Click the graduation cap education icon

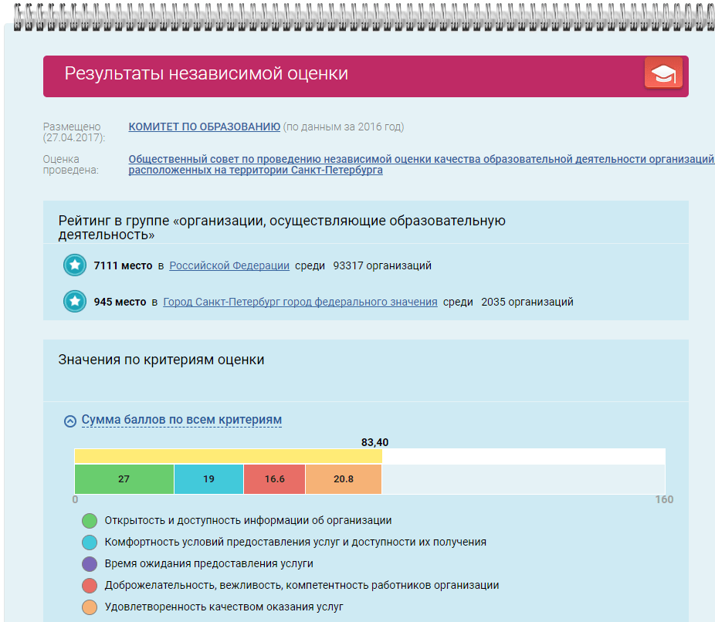coord(663,75)
